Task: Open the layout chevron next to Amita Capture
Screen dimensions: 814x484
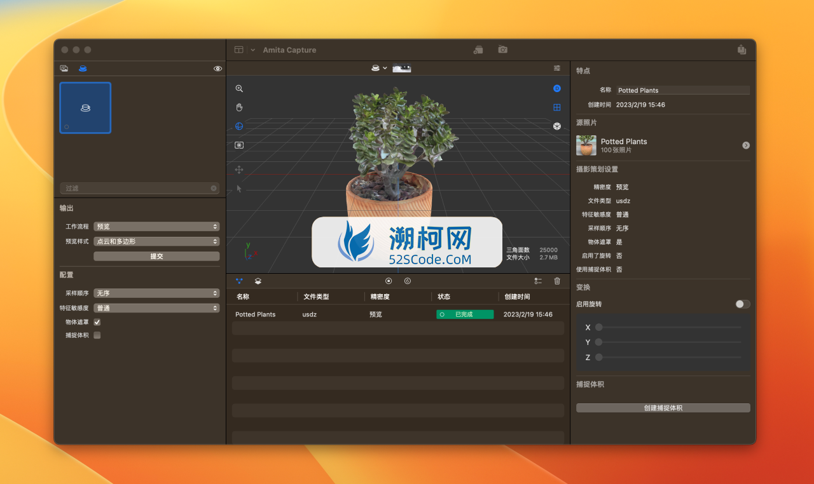Action: [252, 50]
